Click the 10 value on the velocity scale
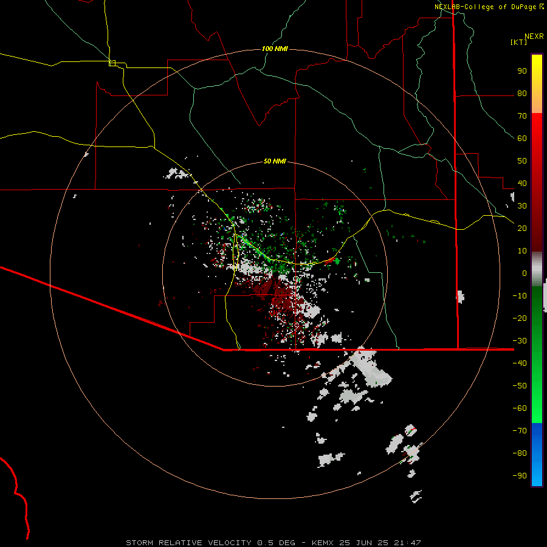The height and width of the screenshot is (547, 547). pyautogui.click(x=522, y=251)
